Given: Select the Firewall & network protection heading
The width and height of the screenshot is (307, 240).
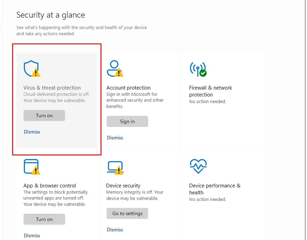Looking at the screenshot, I should coord(210,91).
